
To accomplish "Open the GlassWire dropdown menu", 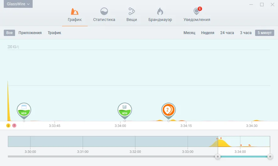I will [x=18, y=4].
